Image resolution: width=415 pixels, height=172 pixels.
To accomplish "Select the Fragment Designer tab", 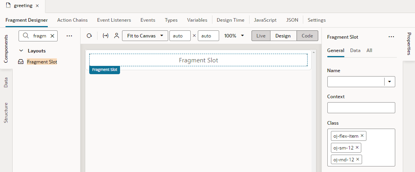I will point(26,20).
